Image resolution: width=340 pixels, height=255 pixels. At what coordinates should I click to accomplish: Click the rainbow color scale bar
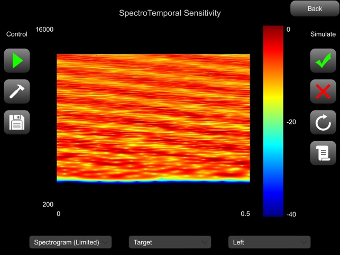273,121
